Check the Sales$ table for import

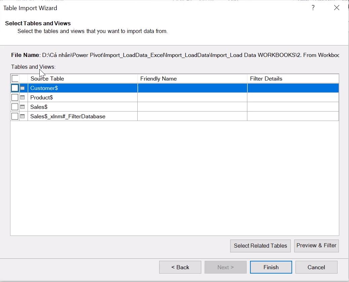pyautogui.click(x=14, y=107)
